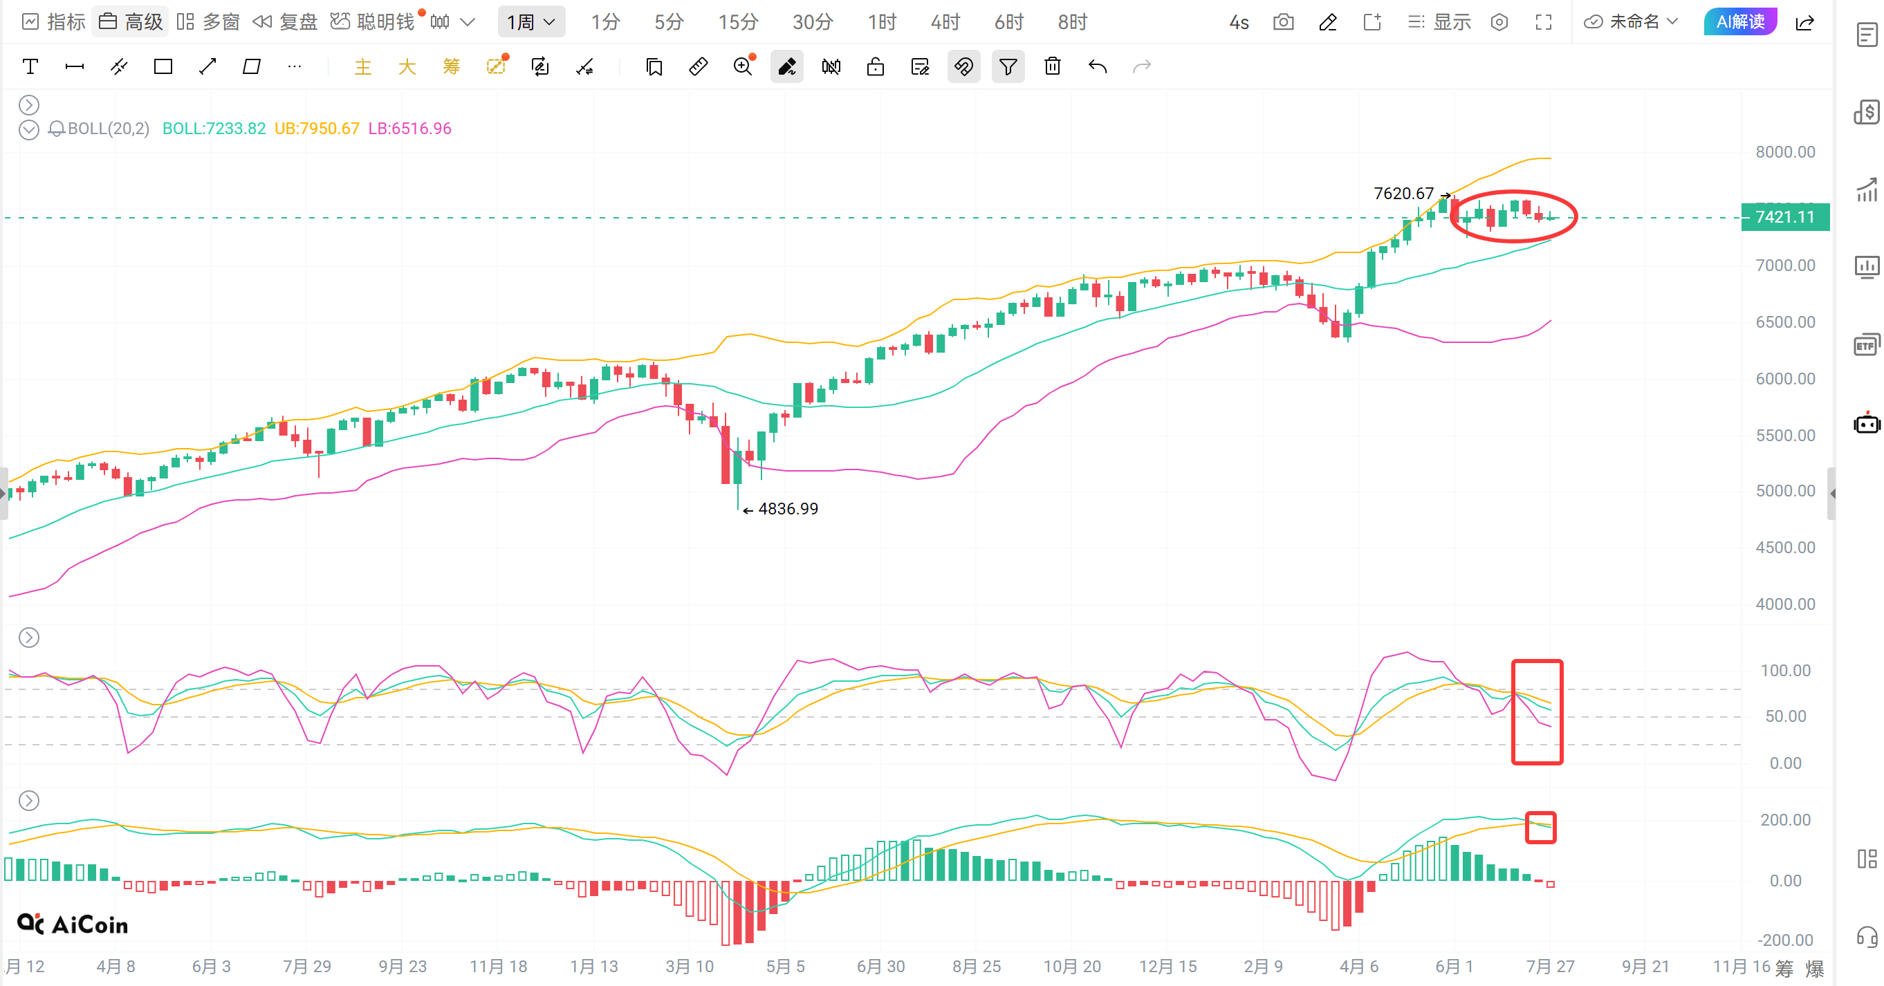Collapse the BOLL indicator chevron

click(x=28, y=130)
